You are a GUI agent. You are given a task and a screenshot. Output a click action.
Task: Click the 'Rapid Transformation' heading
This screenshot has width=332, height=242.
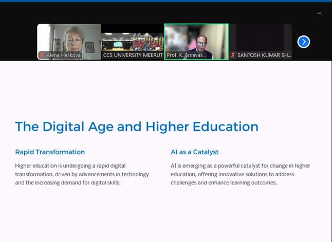pos(50,152)
